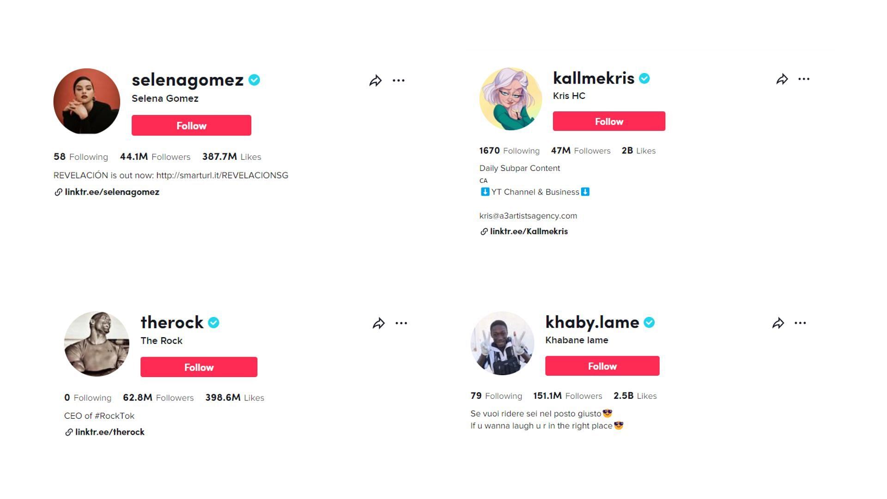Open linktr.ee/therock link
Image resolution: width=887 pixels, height=499 pixels.
(109, 432)
